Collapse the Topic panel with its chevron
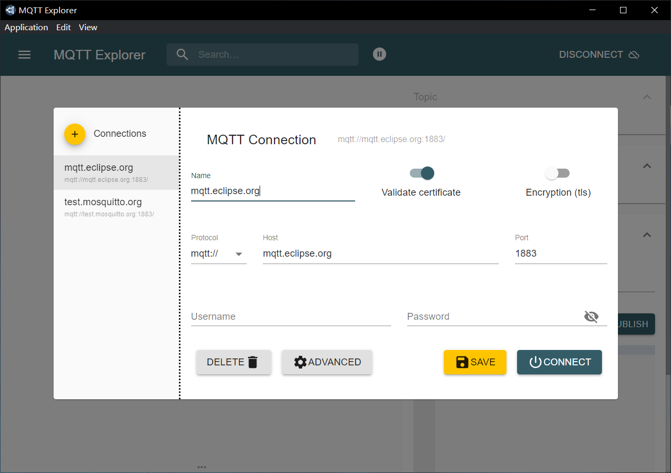This screenshot has width=671, height=473. pos(647,97)
